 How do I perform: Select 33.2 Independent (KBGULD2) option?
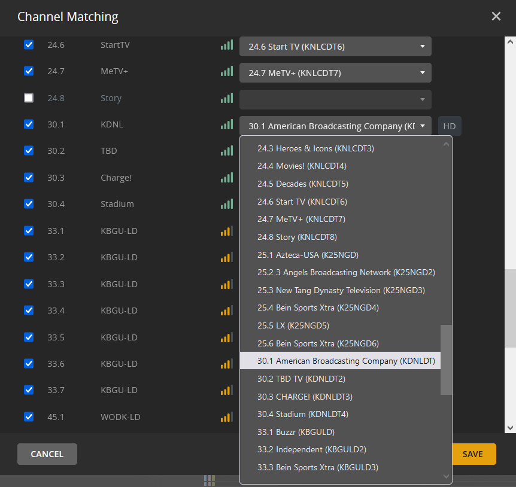coord(340,449)
